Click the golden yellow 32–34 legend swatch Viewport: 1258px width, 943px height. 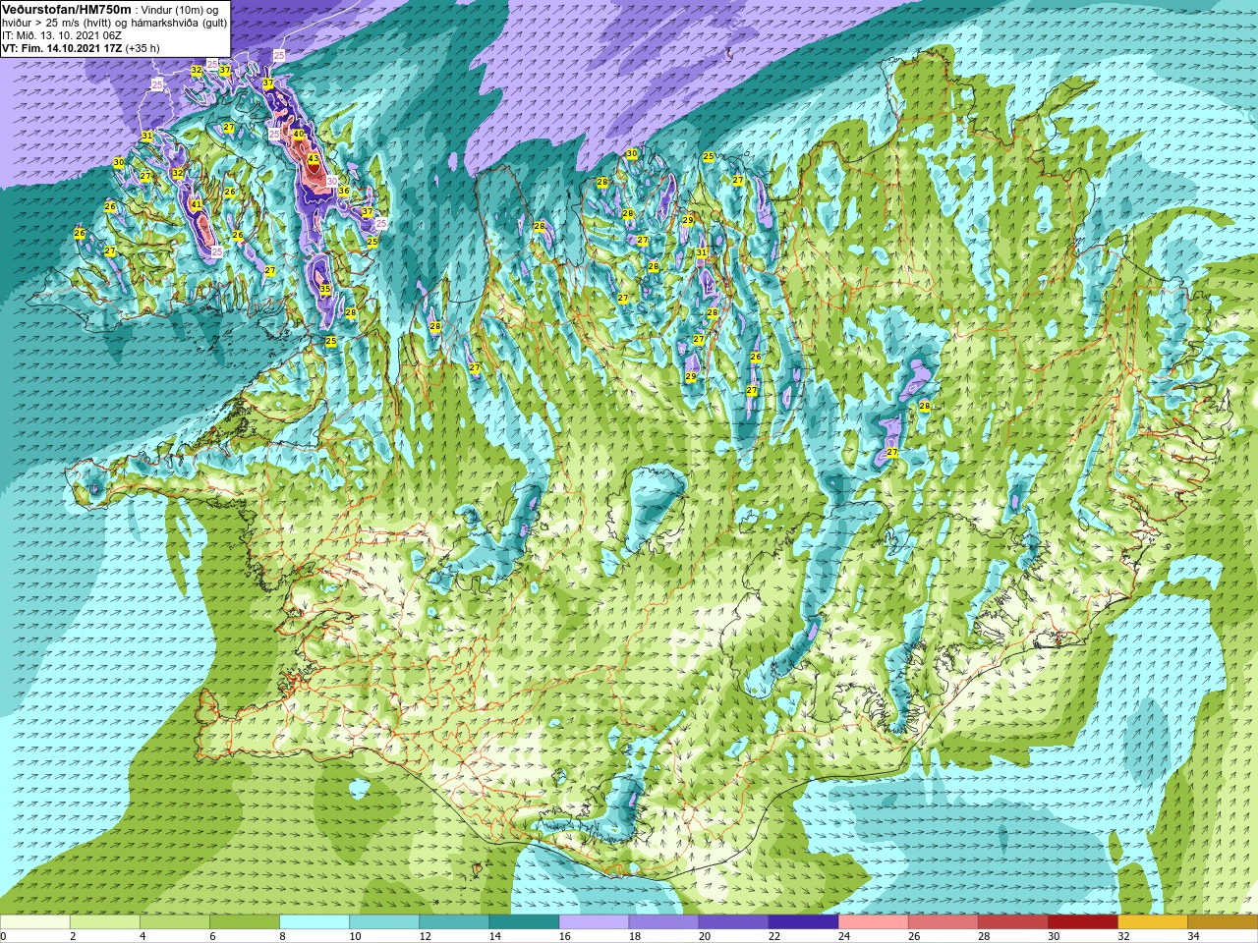click(1152, 922)
